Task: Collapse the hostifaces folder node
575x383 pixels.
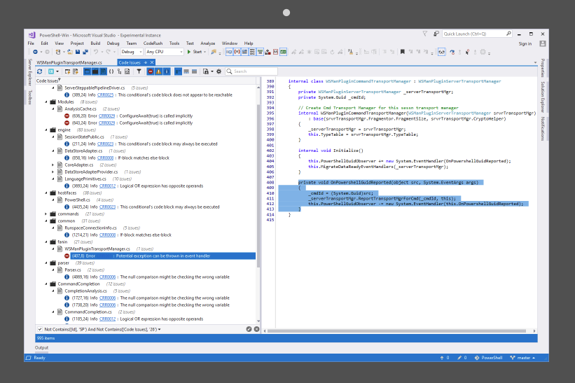Action: tap(46, 193)
